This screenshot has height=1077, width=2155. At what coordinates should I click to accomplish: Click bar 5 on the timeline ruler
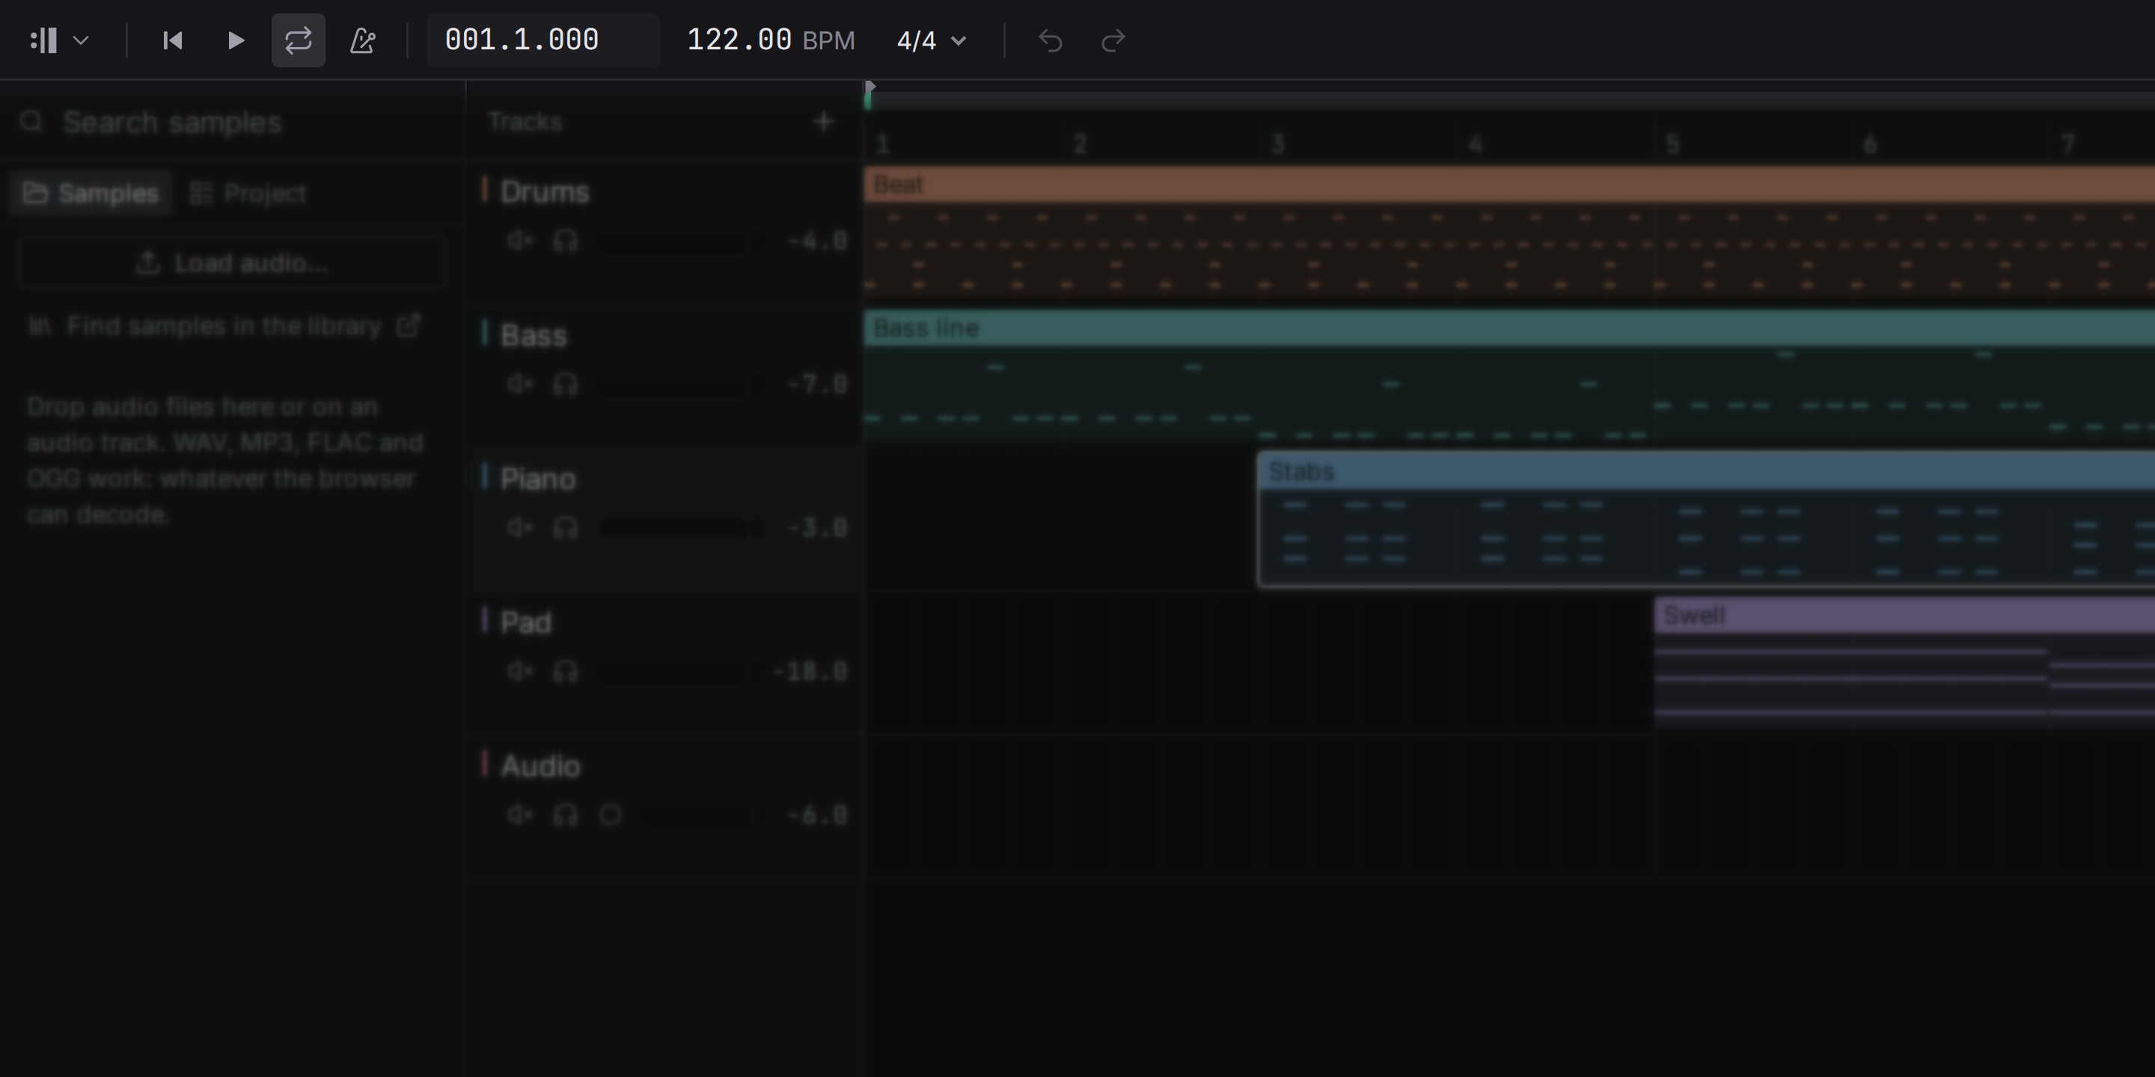click(1672, 144)
